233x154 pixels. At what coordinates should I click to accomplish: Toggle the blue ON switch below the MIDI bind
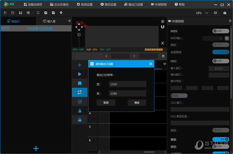[x=221, y=52]
